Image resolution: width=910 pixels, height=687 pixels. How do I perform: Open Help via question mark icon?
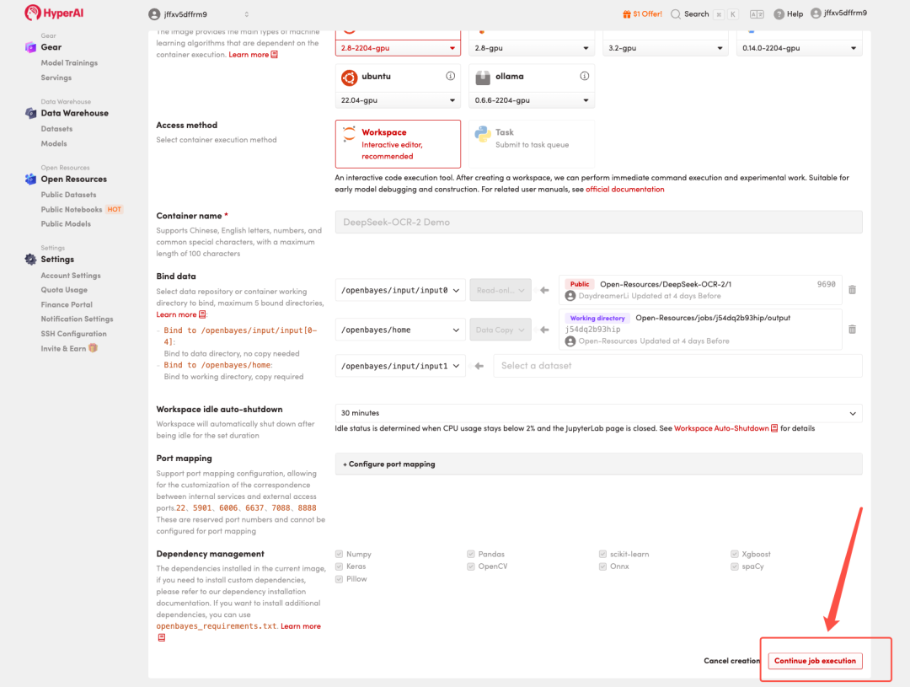click(x=779, y=14)
